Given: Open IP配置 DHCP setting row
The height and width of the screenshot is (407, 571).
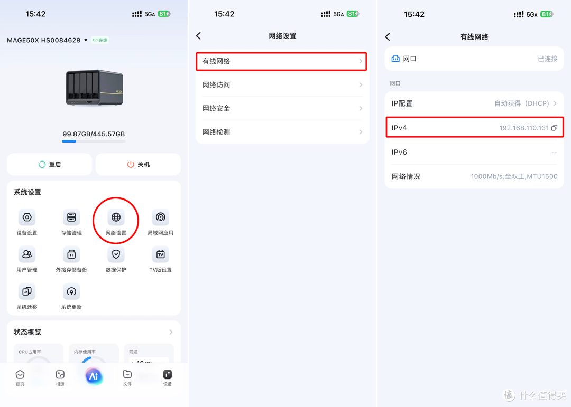Looking at the screenshot, I should pyautogui.click(x=474, y=103).
